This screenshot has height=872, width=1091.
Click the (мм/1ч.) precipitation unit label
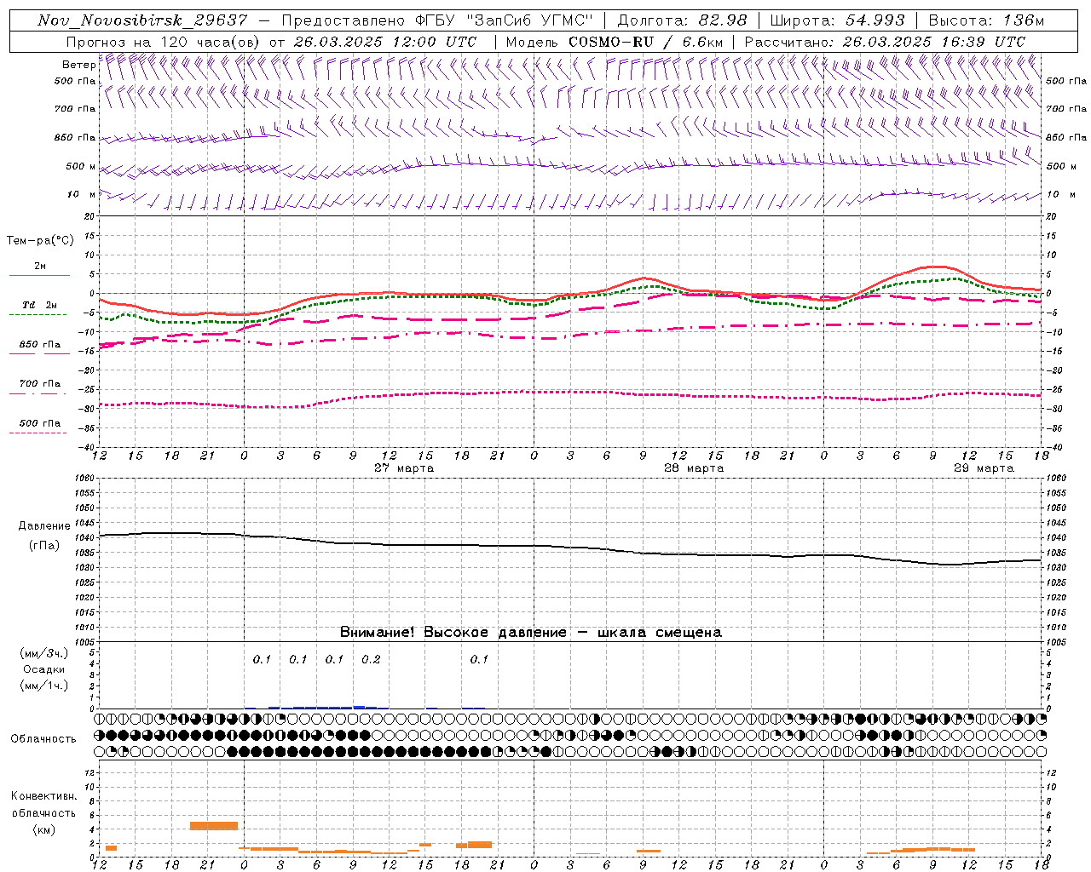tap(44, 686)
